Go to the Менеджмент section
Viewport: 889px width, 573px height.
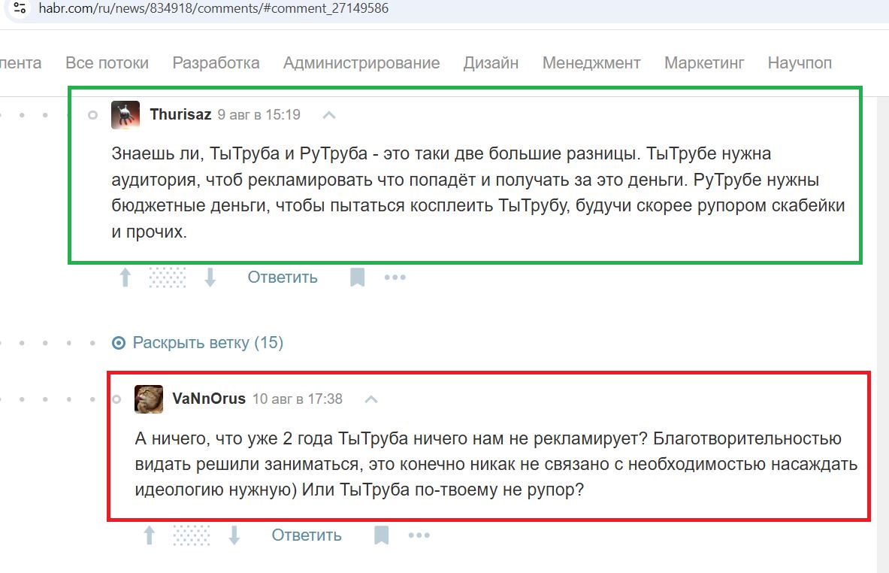pos(591,62)
